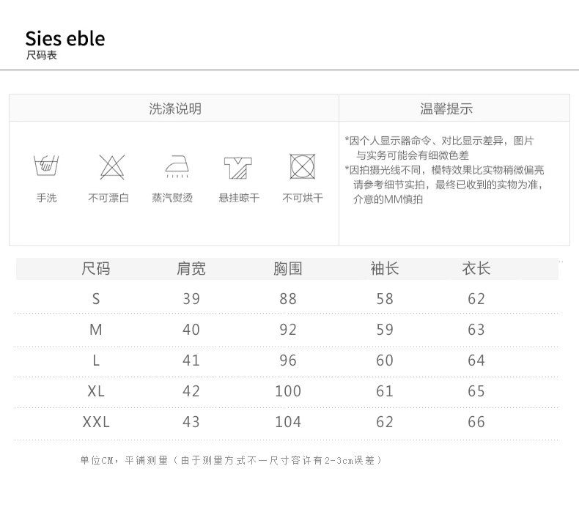Click the do not bleach icon
This screenshot has width=579, height=507.
pyautogui.click(x=111, y=166)
